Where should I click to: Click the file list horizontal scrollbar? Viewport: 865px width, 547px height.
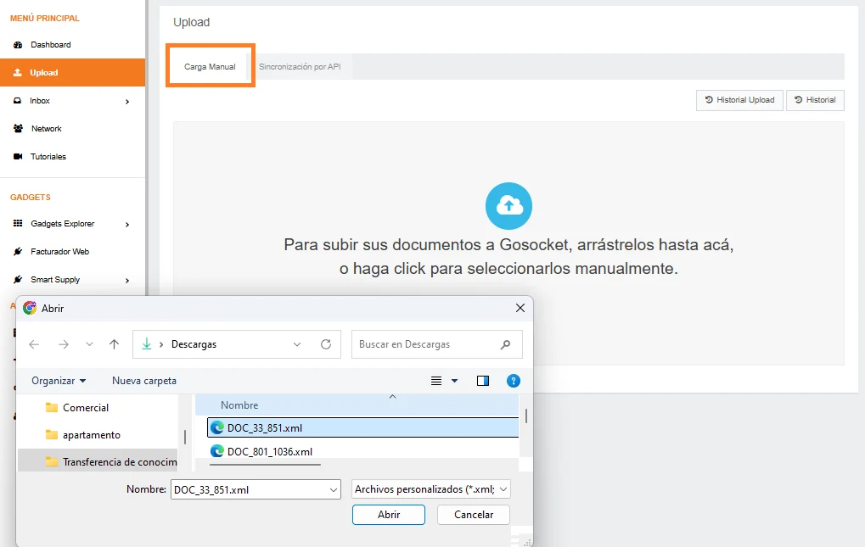point(266,465)
